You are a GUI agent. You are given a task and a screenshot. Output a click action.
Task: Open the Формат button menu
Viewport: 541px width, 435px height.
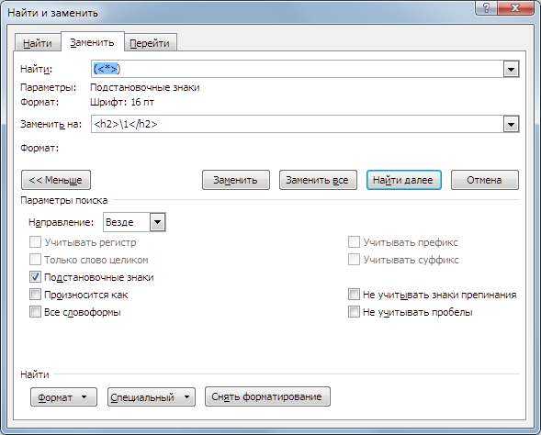coord(63,397)
